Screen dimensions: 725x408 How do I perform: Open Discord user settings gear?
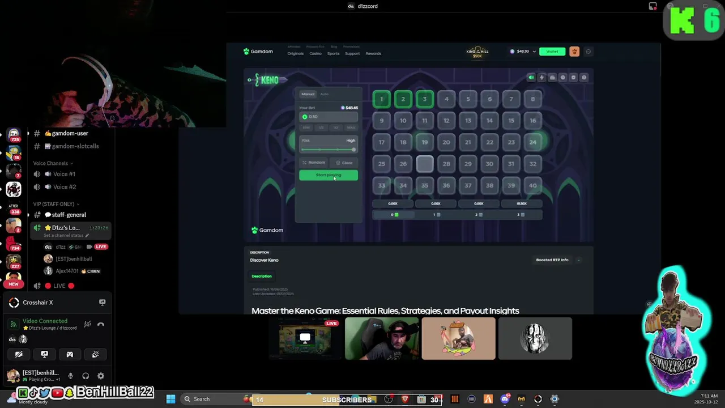tap(101, 376)
